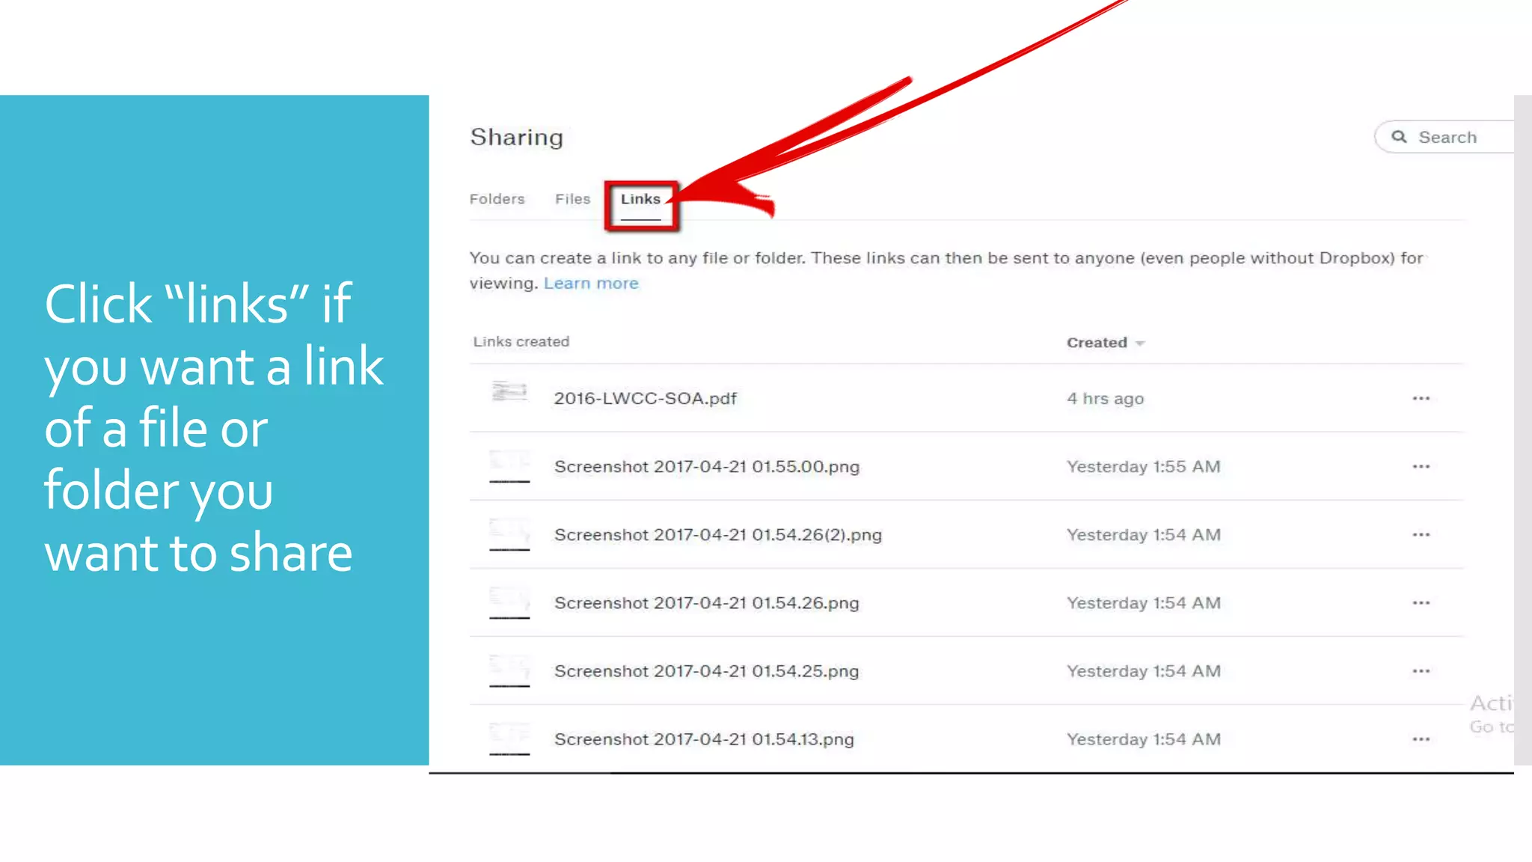Open Screenshot 2017-04-21 01.54.26(2).png

click(718, 535)
